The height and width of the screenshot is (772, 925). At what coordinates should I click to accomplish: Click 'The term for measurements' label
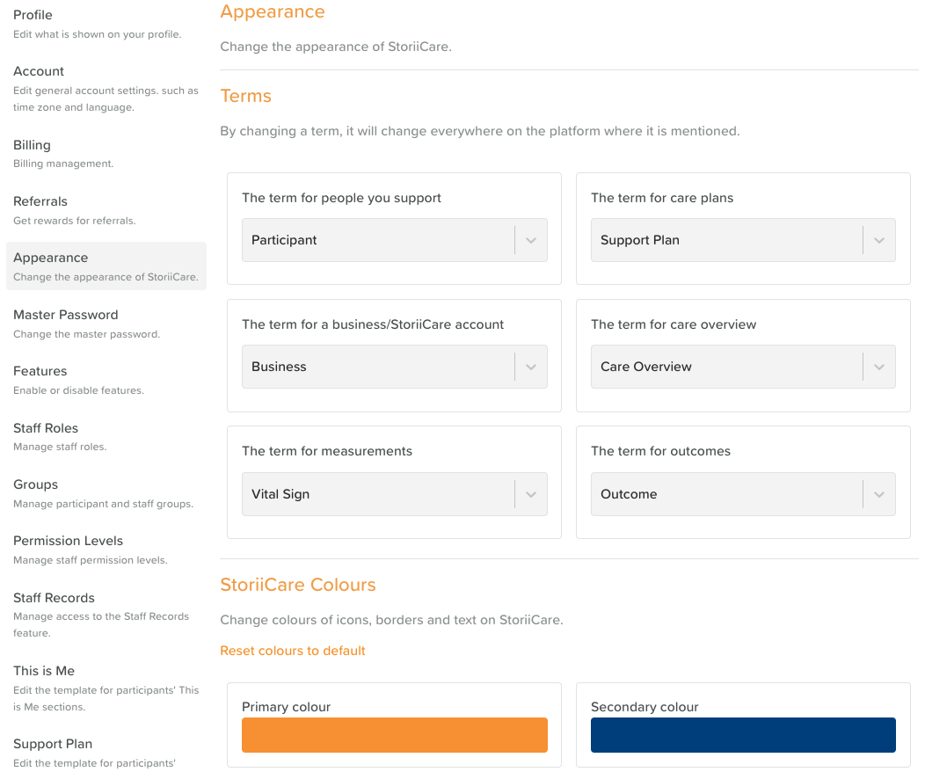point(327,451)
